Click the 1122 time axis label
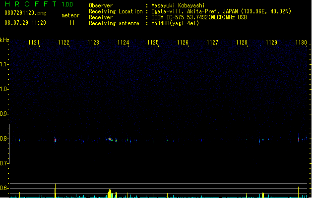 [63, 43]
